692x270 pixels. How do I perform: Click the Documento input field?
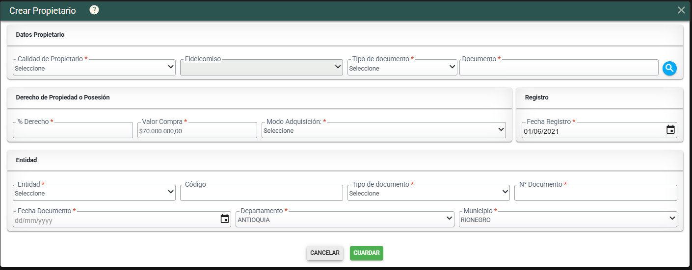(x=559, y=68)
